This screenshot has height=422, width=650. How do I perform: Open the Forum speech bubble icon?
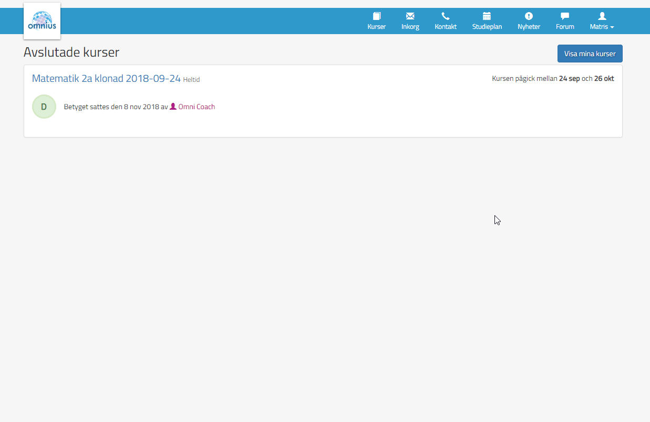tap(565, 16)
